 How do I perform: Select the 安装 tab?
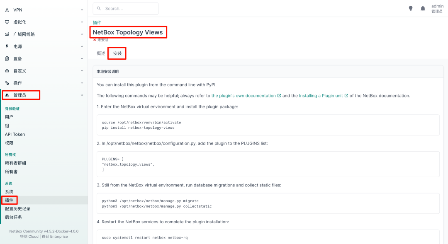[x=117, y=53]
